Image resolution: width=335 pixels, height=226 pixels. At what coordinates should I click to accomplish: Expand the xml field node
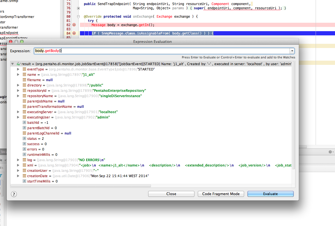pyautogui.click(x=18, y=165)
